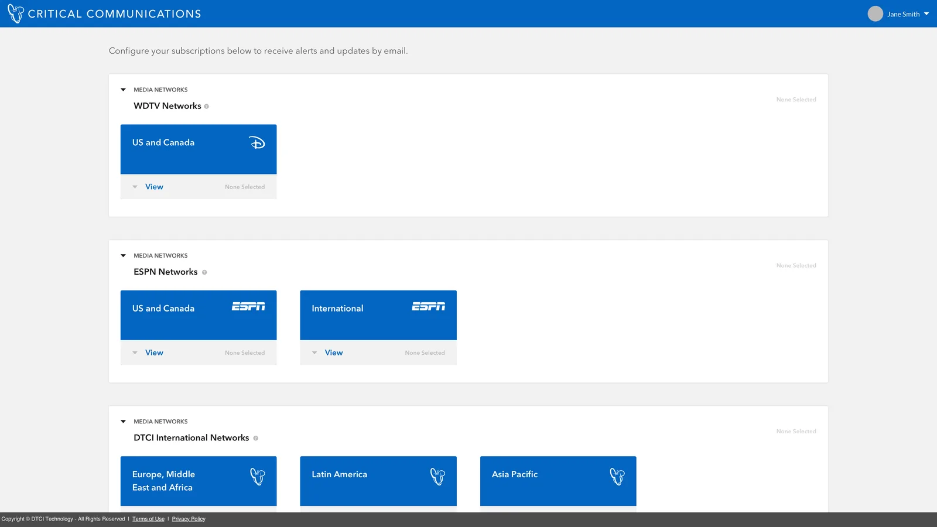Collapse the WDTV Networks section triangle
Image resolution: width=937 pixels, height=527 pixels.
tap(123, 90)
